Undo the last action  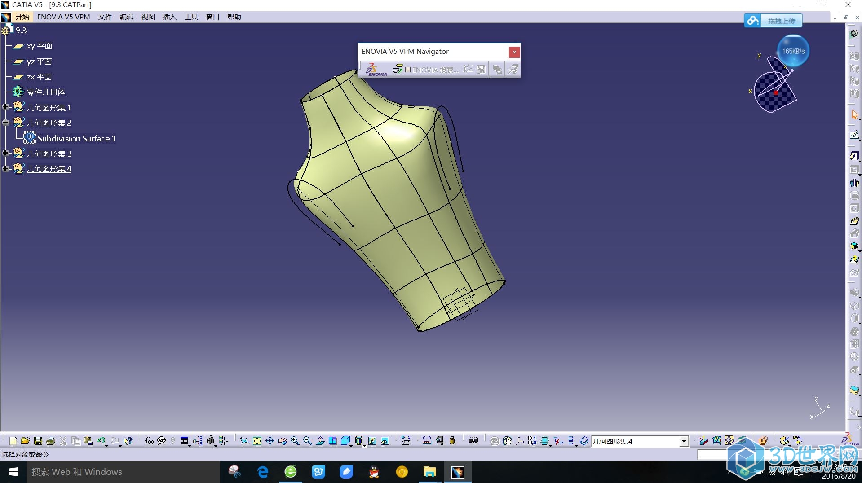[101, 441]
